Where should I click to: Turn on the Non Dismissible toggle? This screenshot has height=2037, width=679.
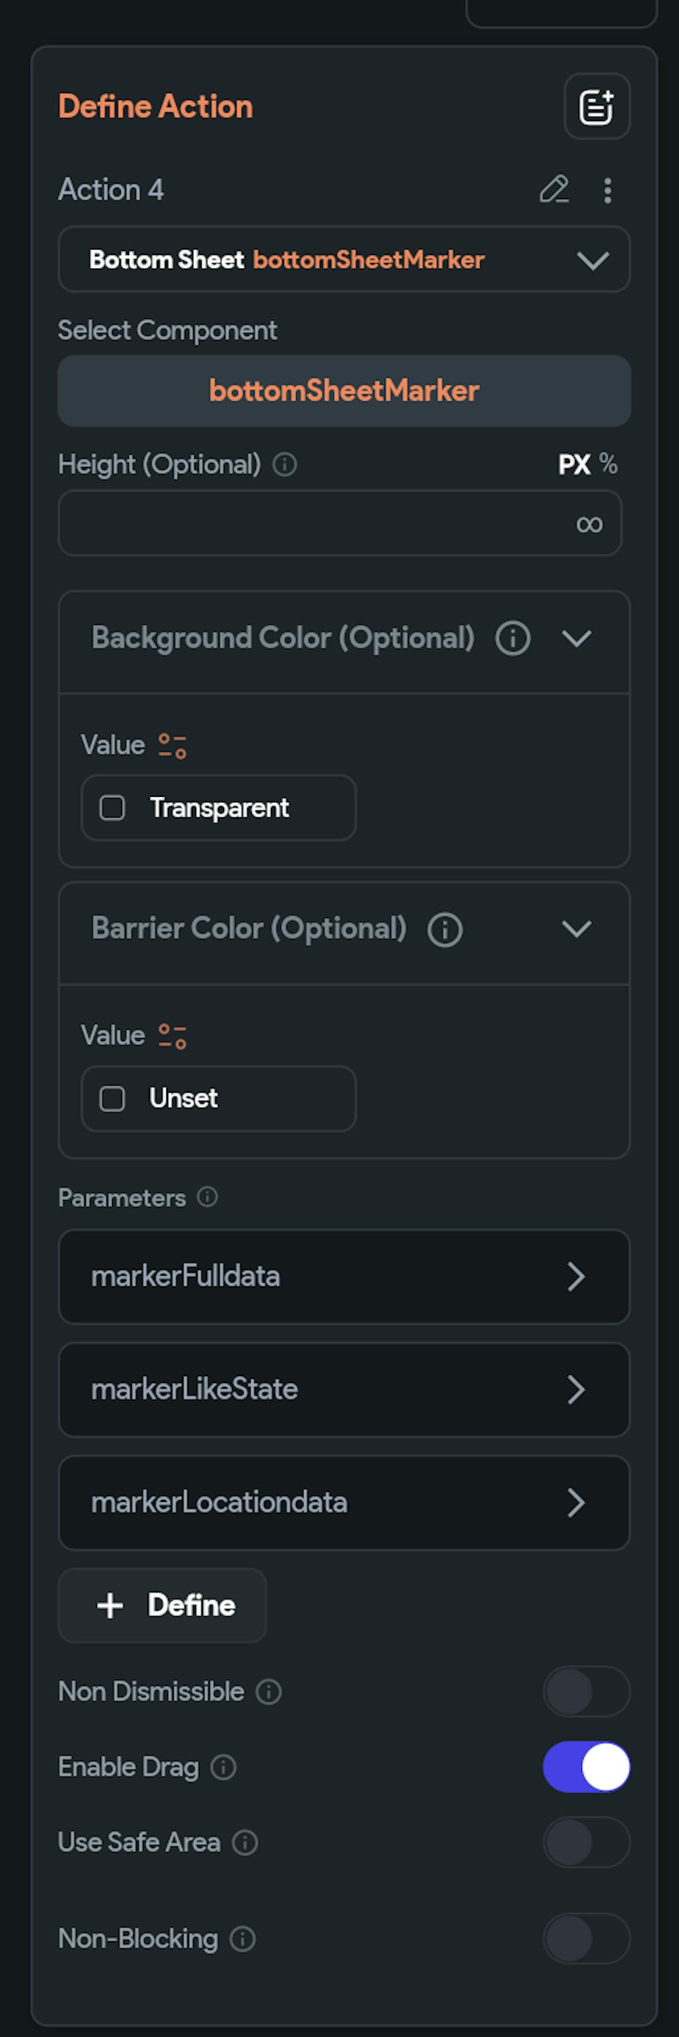click(x=586, y=1692)
